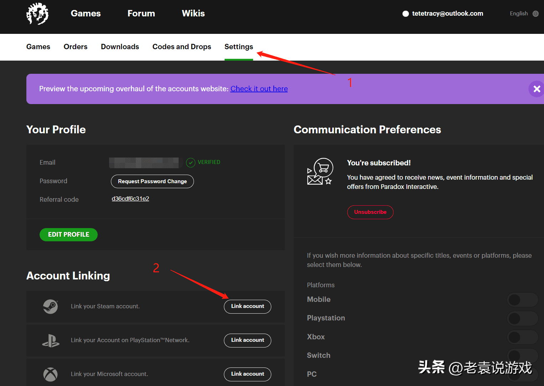This screenshot has width=544, height=386.
Task: Click the PlayStation logo icon
Action: click(x=51, y=341)
